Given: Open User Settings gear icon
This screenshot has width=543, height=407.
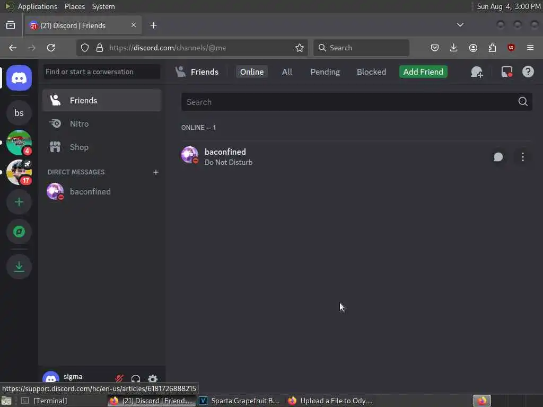Looking at the screenshot, I should [x=153, y=378].
